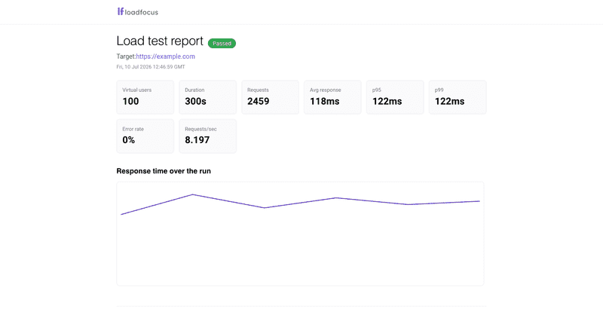Click the 'Avg response' label

pos(326,90)
